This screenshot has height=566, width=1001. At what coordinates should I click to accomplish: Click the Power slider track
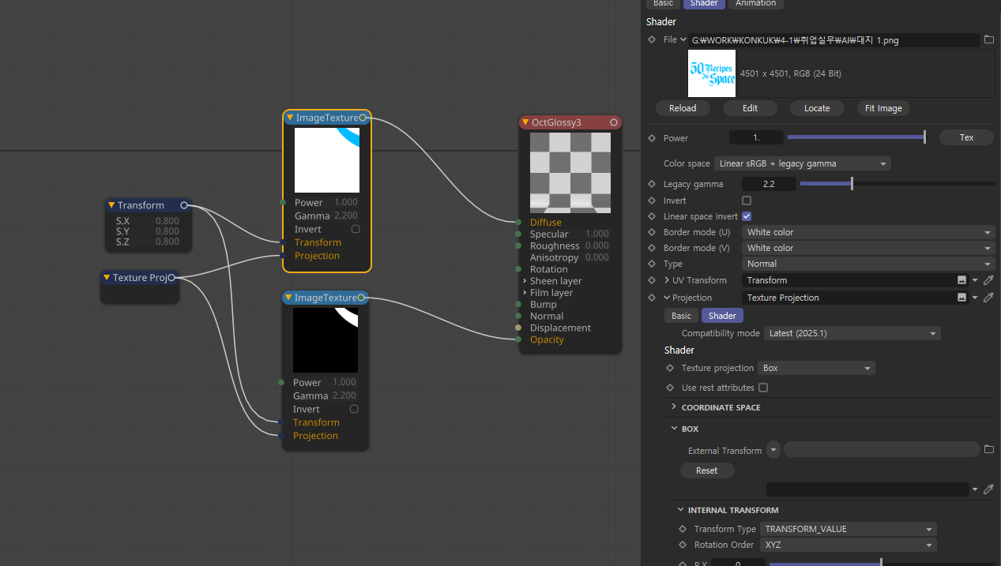(x=856, y=137)
